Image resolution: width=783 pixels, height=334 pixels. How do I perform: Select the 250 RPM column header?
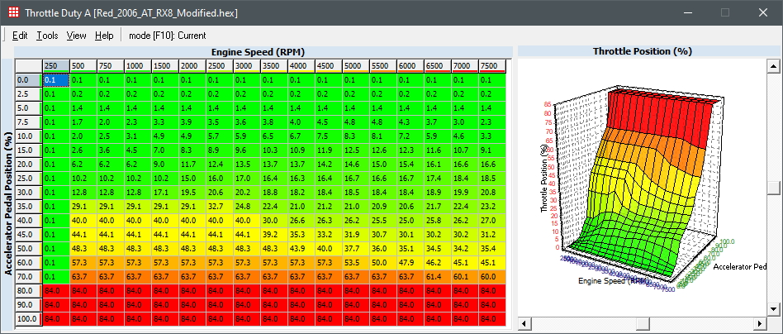coord(56,66)
